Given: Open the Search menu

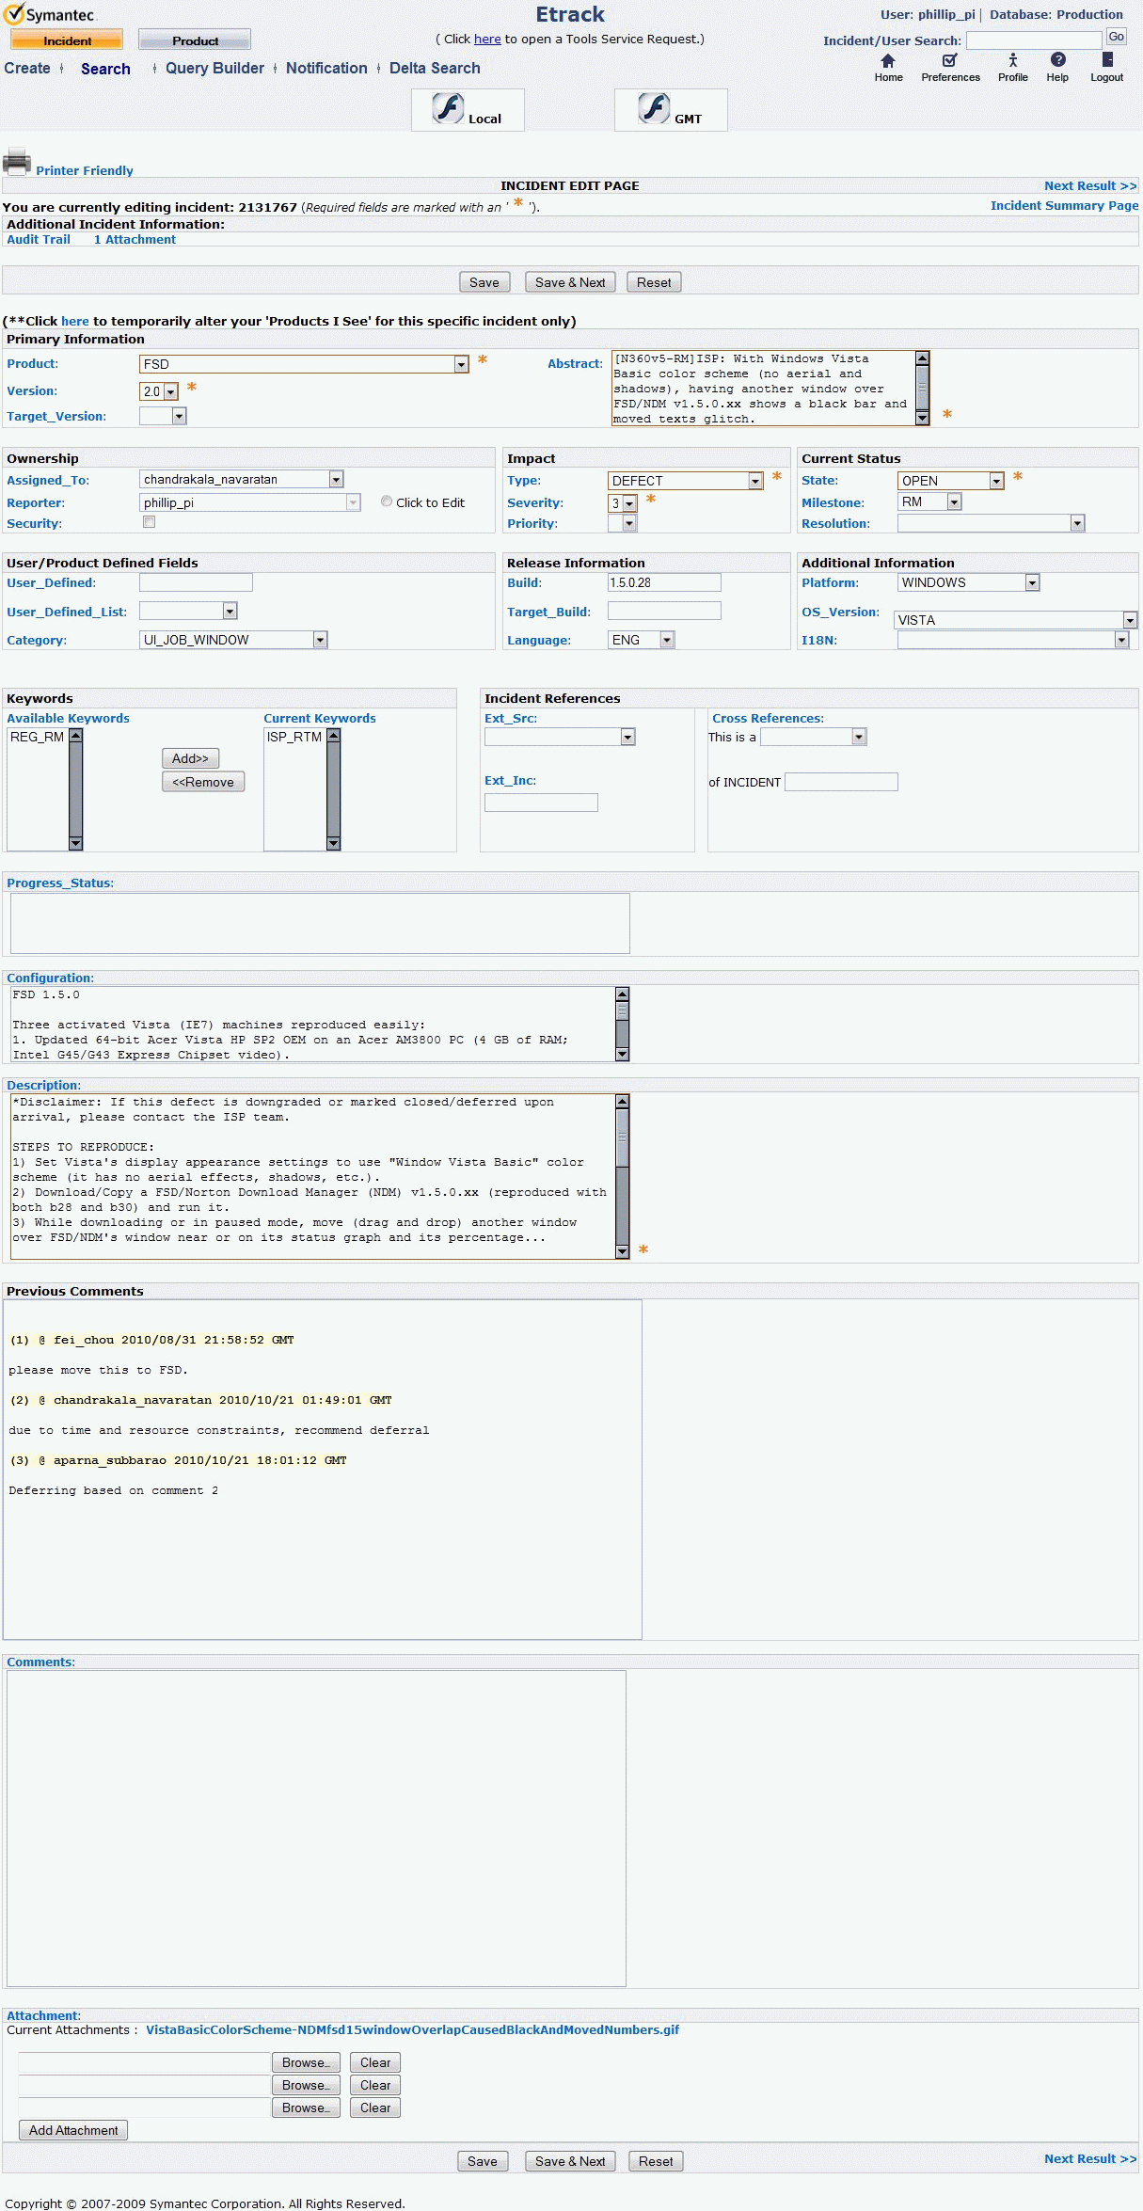Looking at the screenshot, I should click(105, 69).
